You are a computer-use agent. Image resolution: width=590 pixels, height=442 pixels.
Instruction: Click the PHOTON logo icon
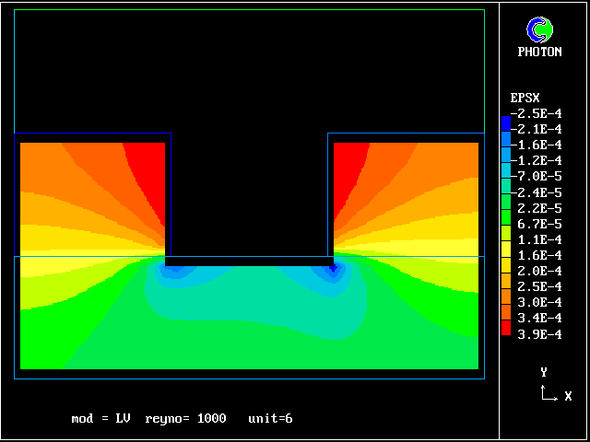(x=539, y=30)
